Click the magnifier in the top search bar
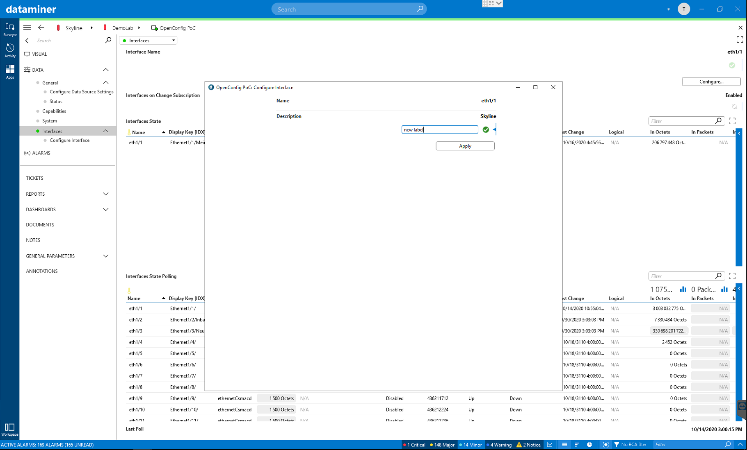Screen dimensions: 747x450 420,9
